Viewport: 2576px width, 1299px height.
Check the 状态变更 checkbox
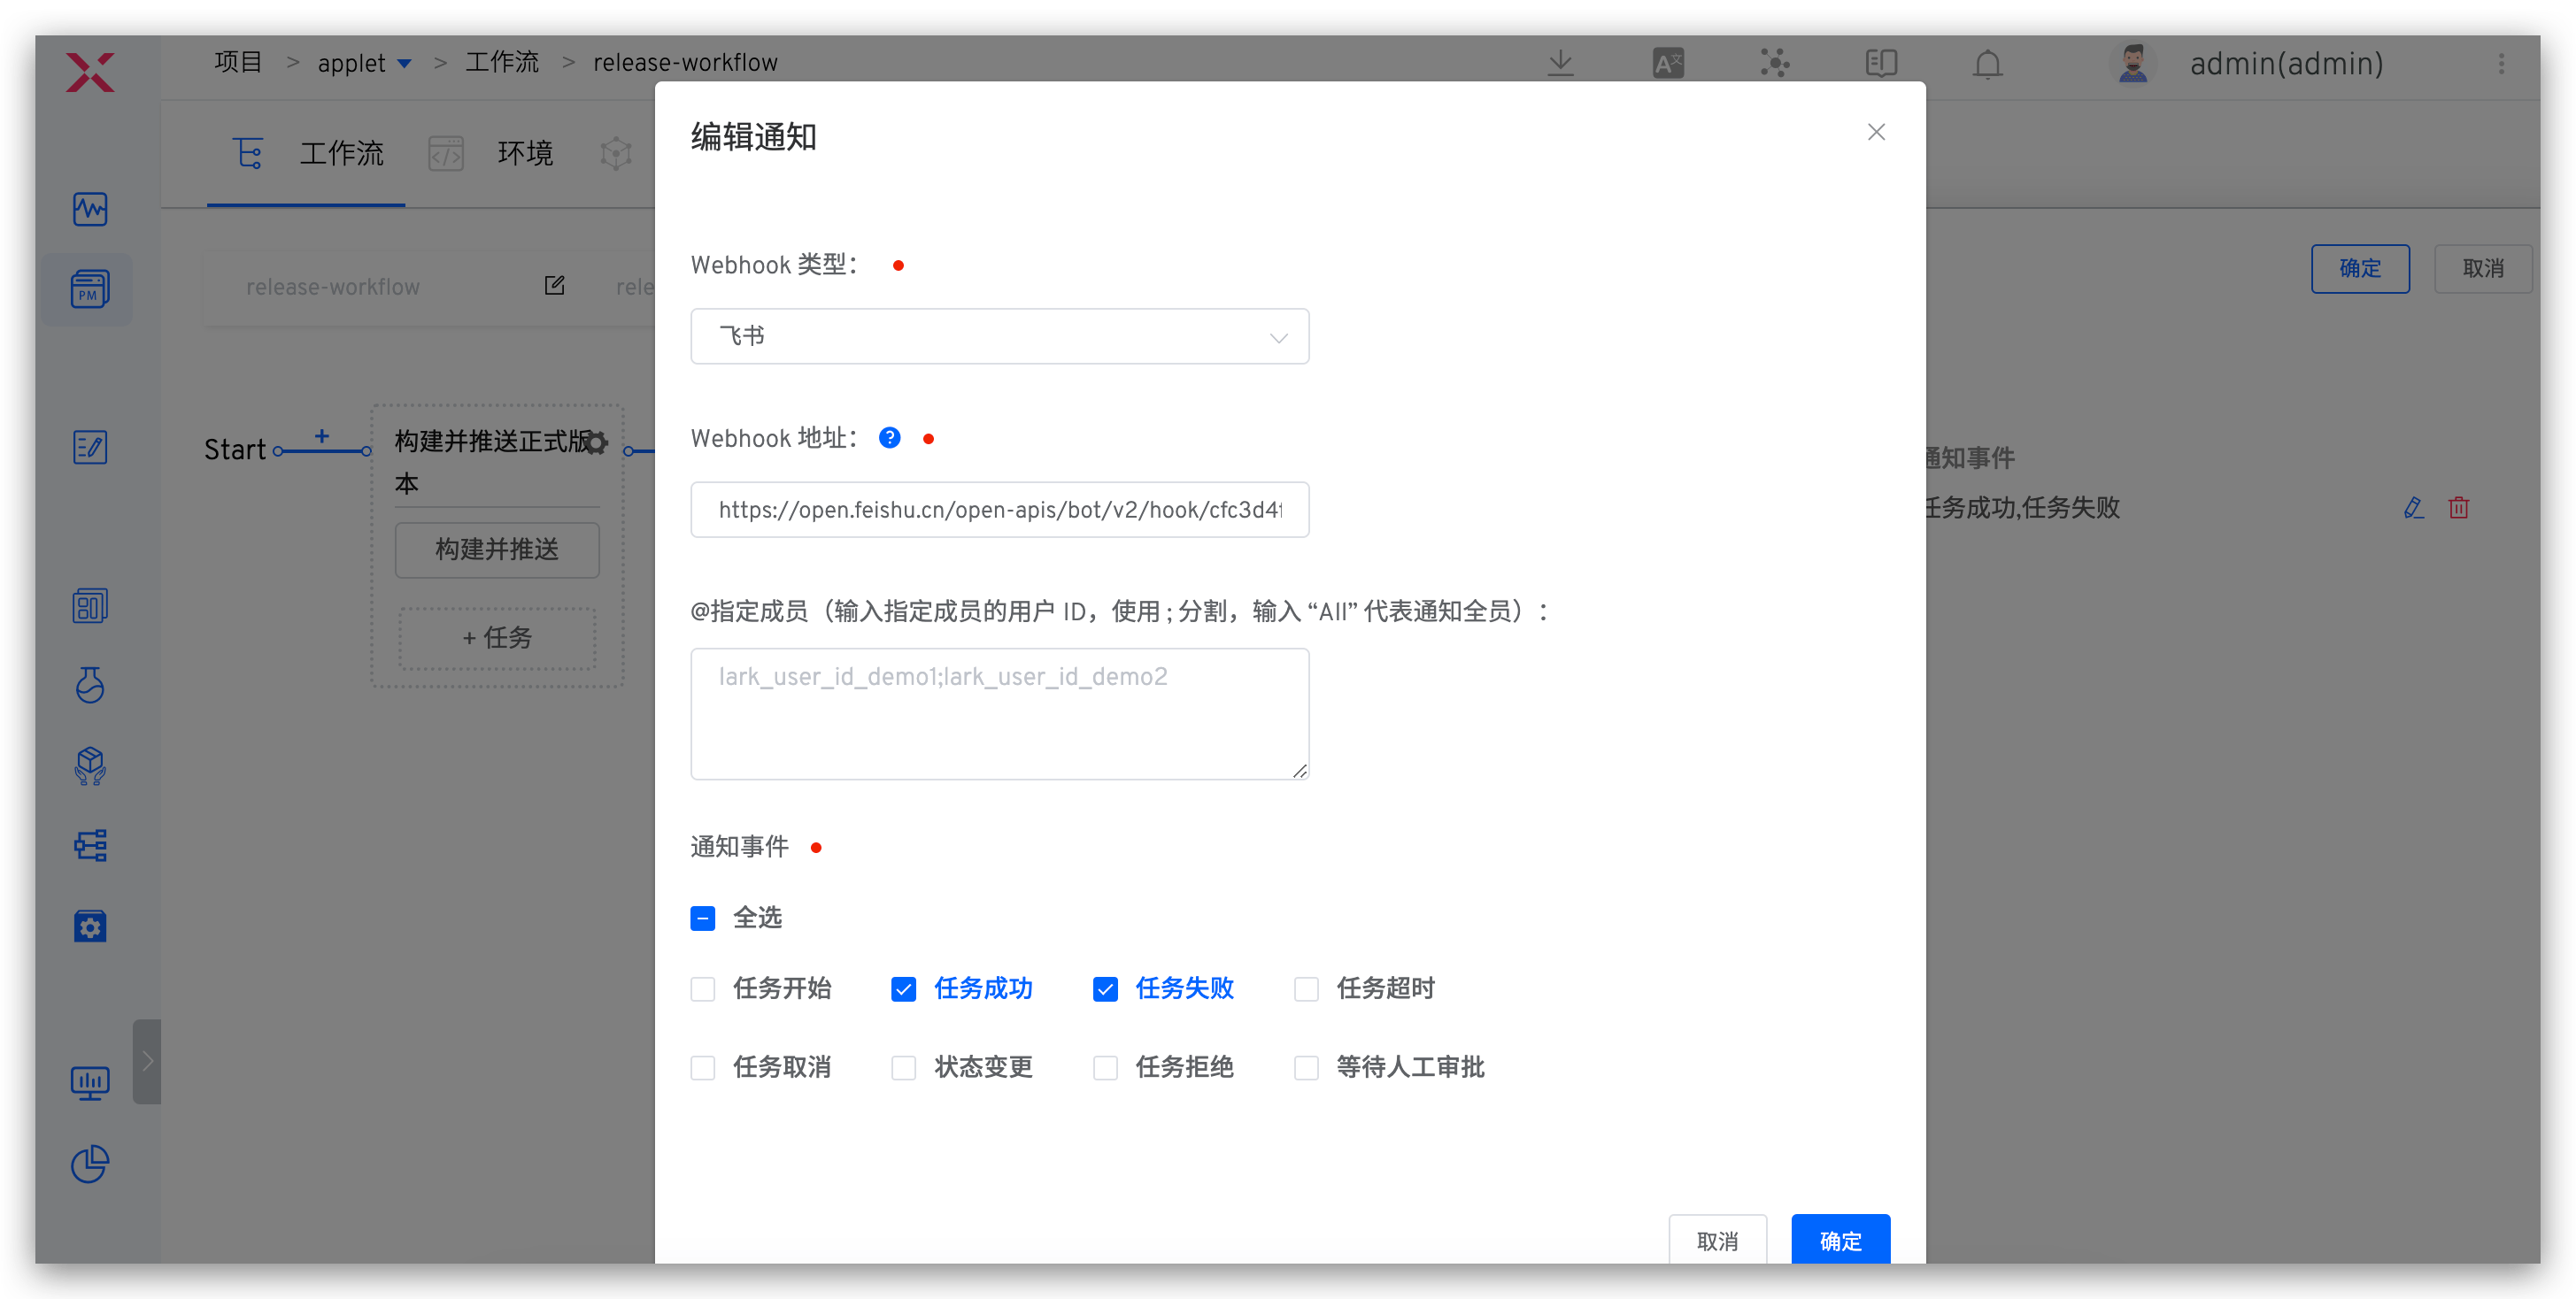(x=904, y=1068)
